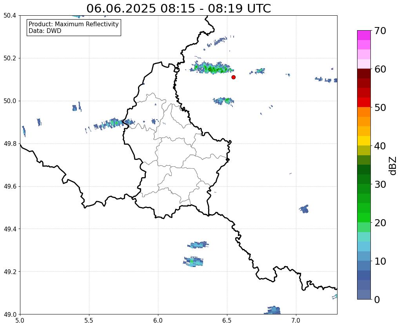The image size is (401, 327).
Task: Click colorbar tick label '70'
Action: click(x=380, y=31)
